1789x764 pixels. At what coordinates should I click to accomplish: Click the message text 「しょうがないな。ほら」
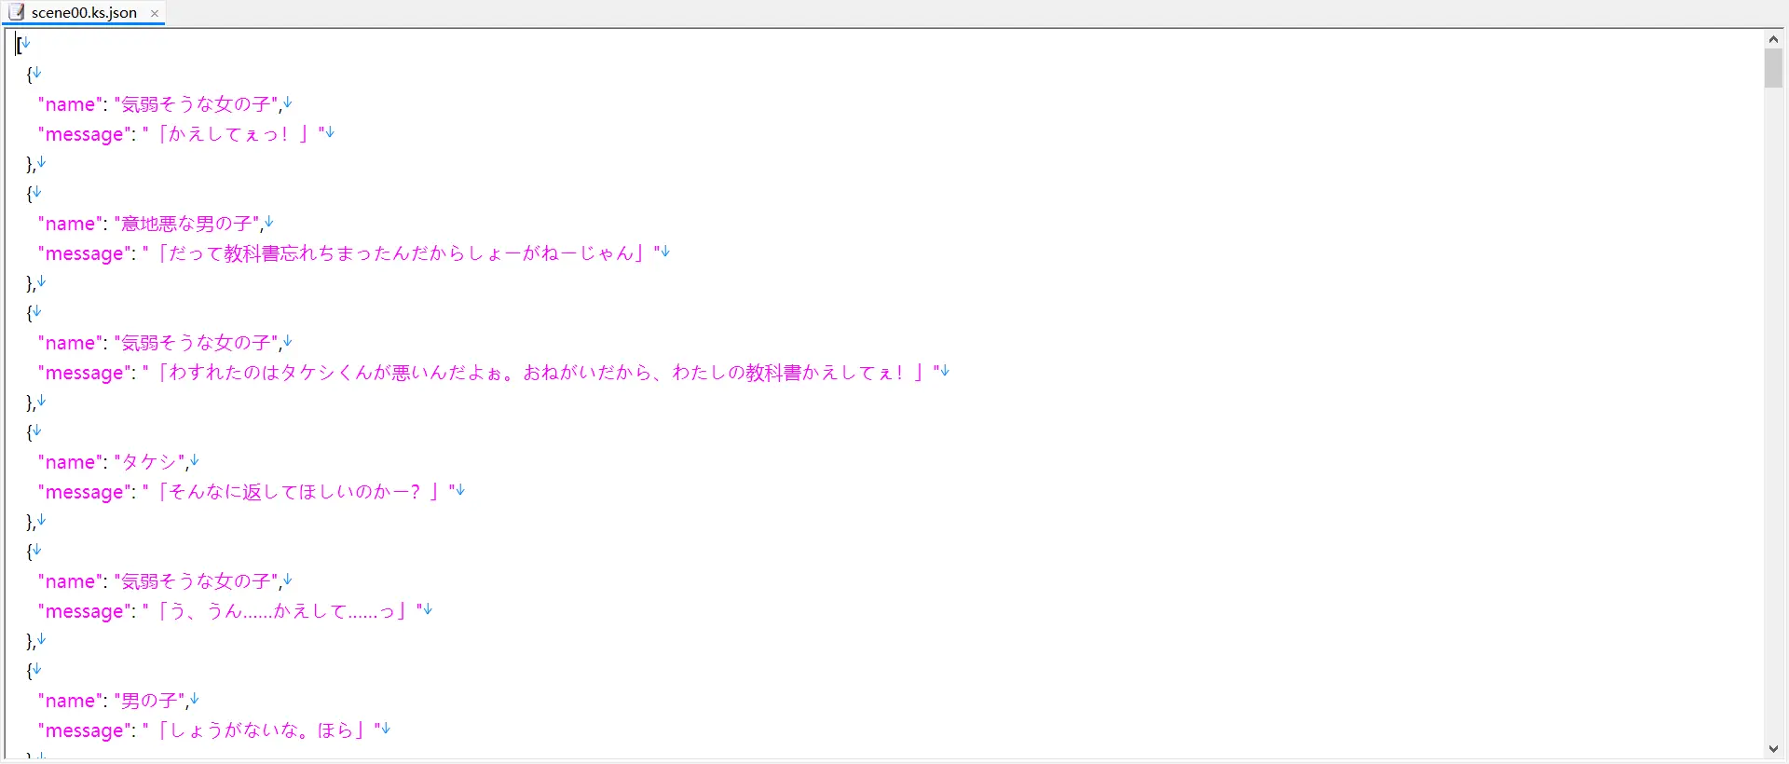pos(261,730)
